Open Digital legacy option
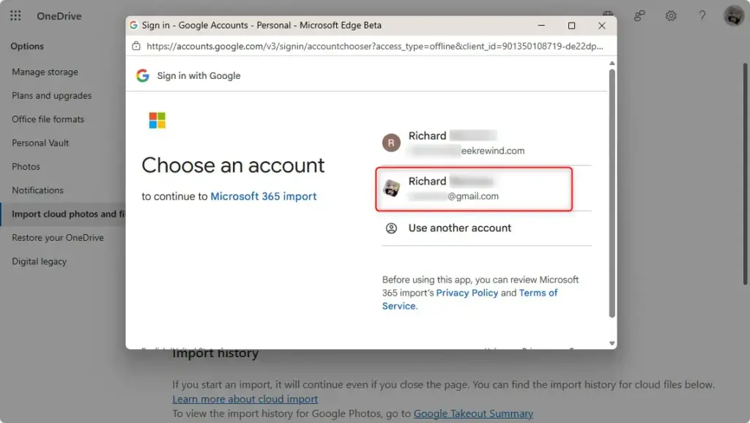 tap(40, 261)
